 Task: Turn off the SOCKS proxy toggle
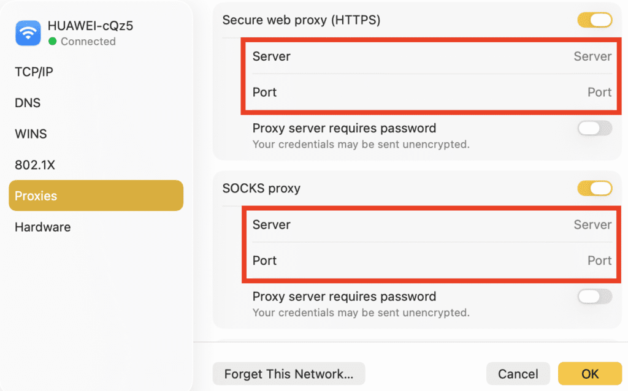point(594,188)
